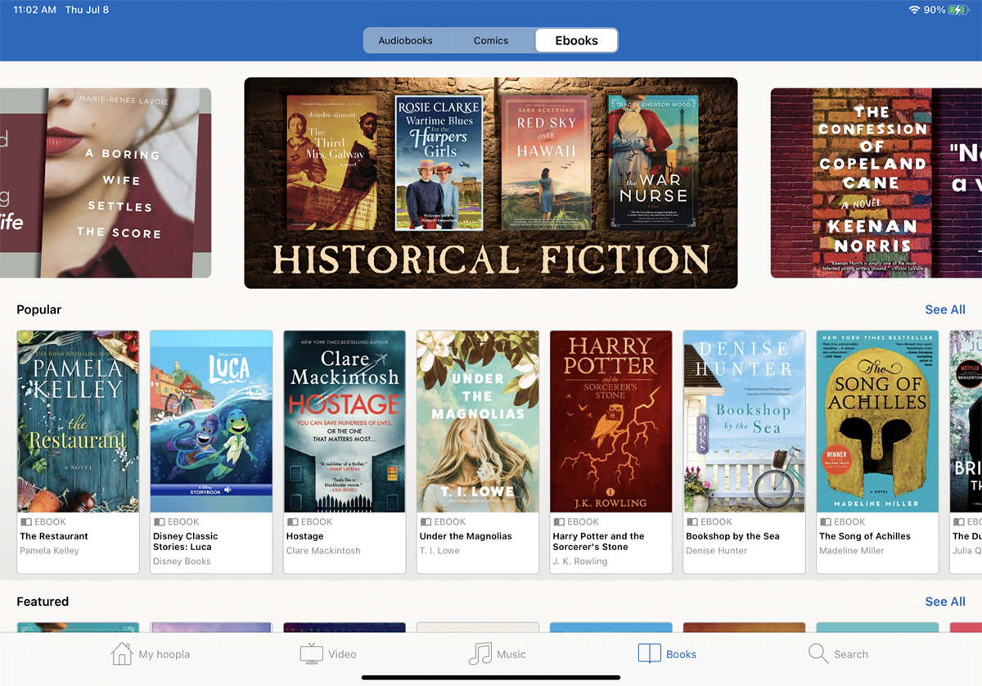Open The Restaurant book cover
Viewport: 982px width, 686px height.
78,421
